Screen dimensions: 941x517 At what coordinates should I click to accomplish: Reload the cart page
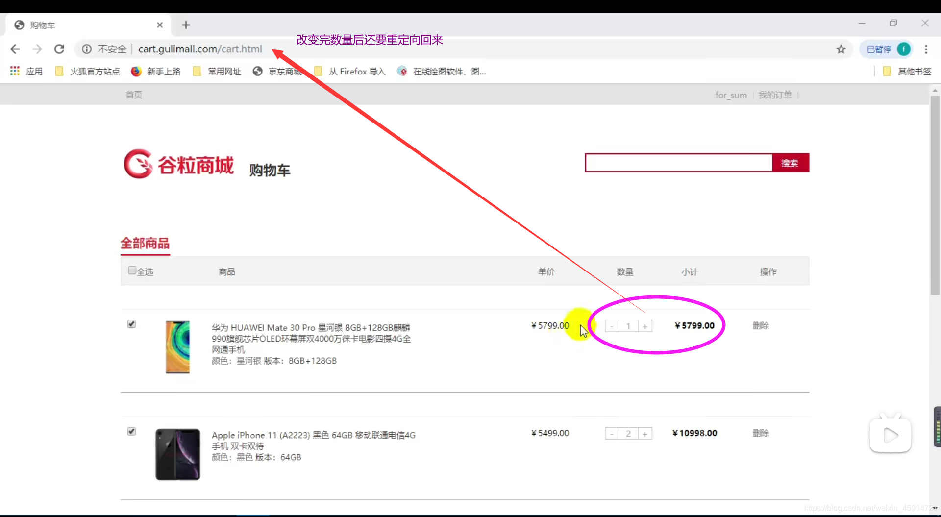pos(59,49)
